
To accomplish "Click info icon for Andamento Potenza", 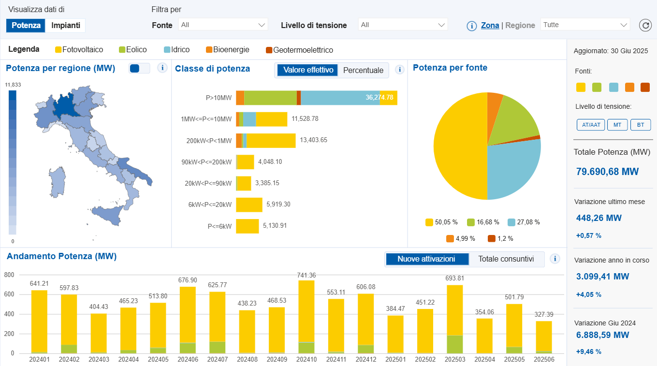I will pos(555,259).
